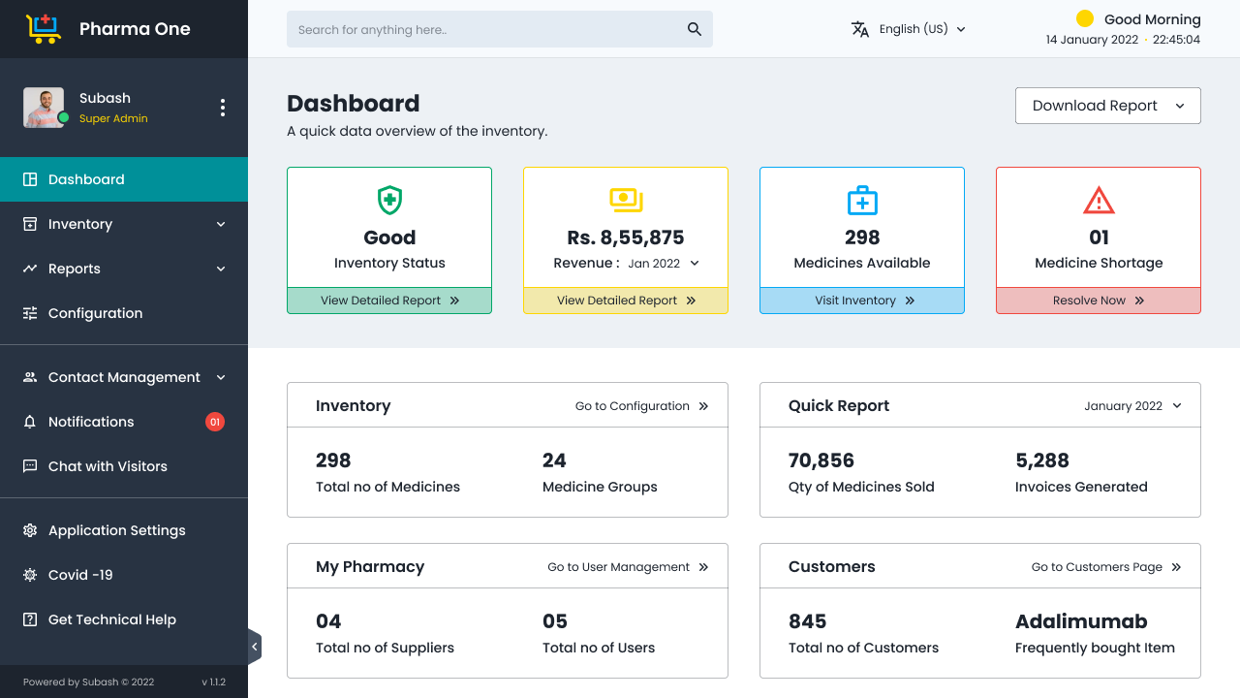Click the v 1.1.2 version label
Image resolution: width=1240 pixels, height=698 pixels.
(213, 682)
